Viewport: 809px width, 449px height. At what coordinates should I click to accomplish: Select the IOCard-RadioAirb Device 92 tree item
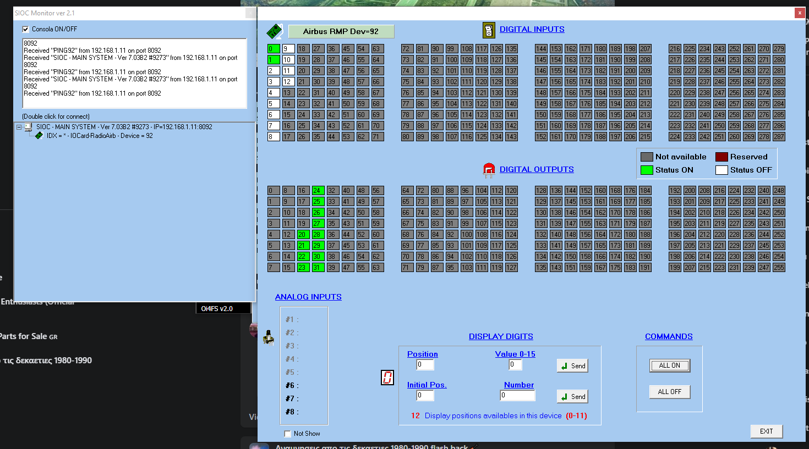pos(99,136)
